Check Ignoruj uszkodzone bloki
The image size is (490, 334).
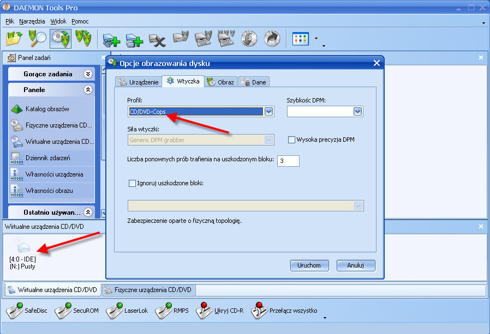pos(132,183)
